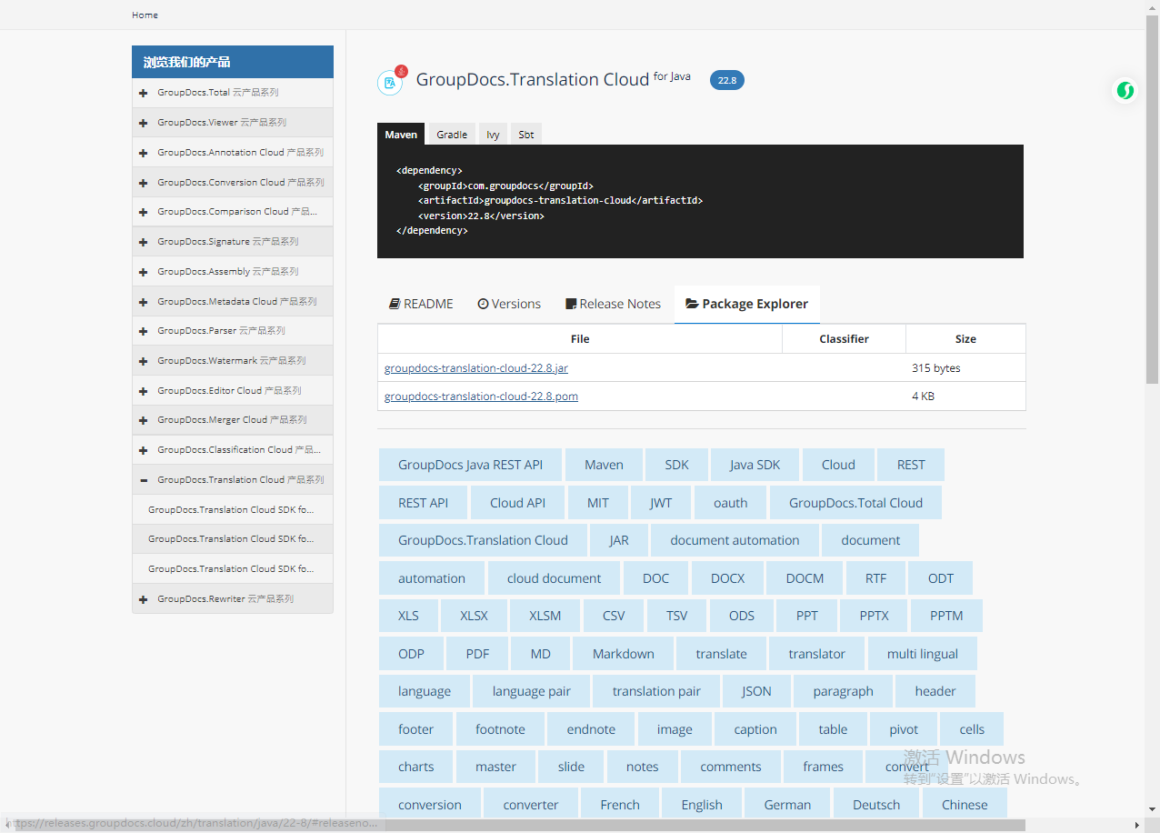Screen dimensions: 1160x833
Task: Expand GroupDocs.Comparison Cloud plus icon
Action: coord(143,212)
